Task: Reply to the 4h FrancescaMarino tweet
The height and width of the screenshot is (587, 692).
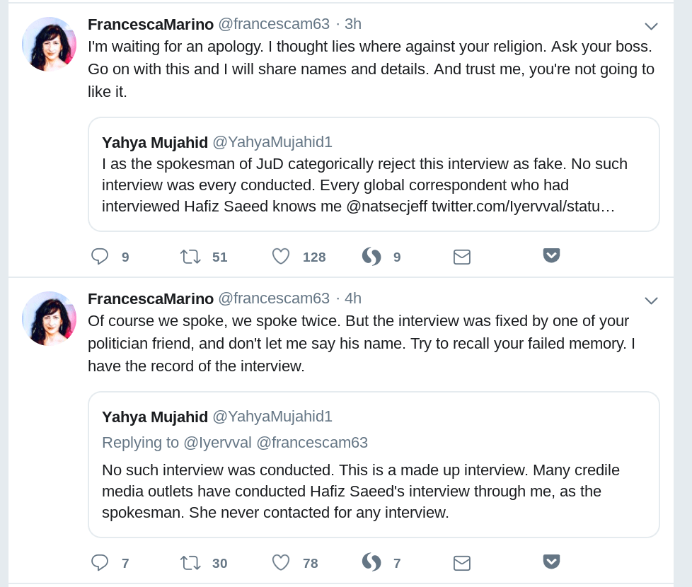Action: coord(100,562)
